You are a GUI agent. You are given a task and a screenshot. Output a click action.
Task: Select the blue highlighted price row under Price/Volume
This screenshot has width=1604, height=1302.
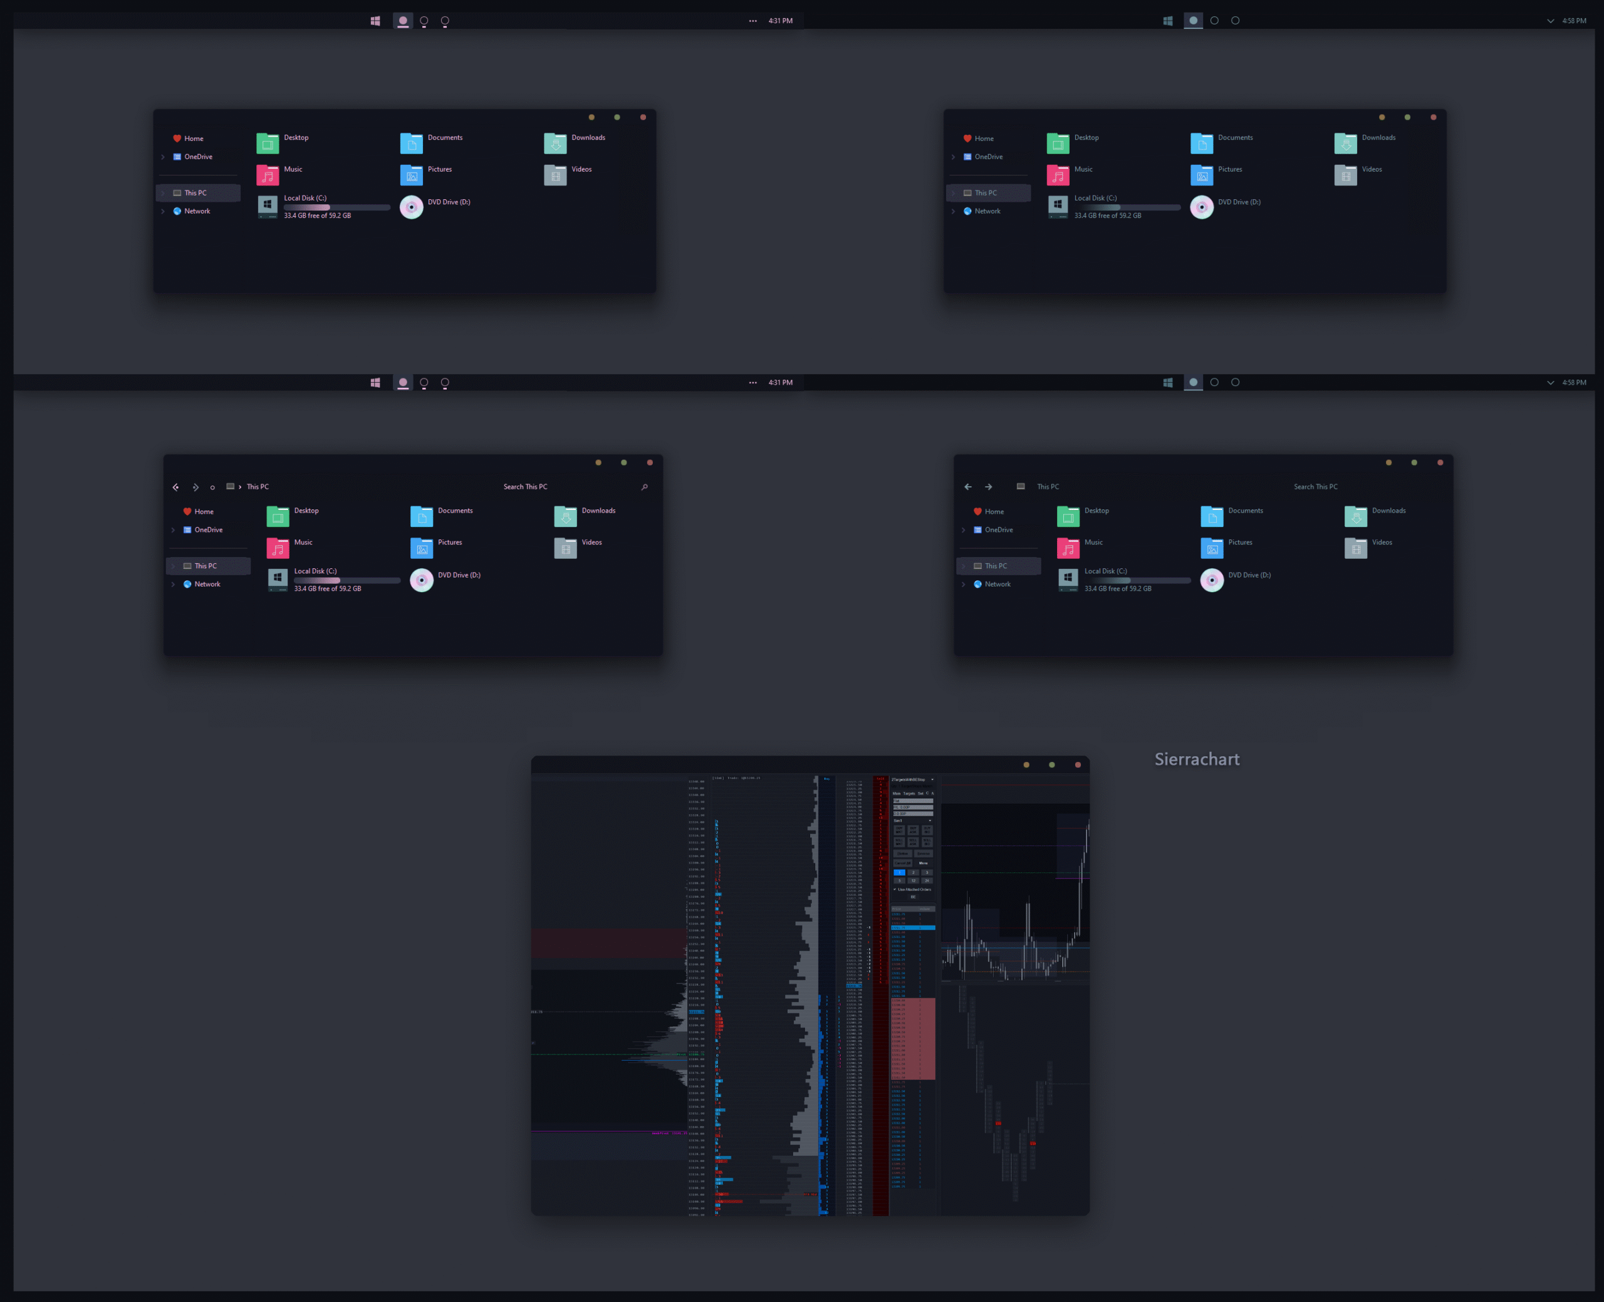click(x=914, y=928)
